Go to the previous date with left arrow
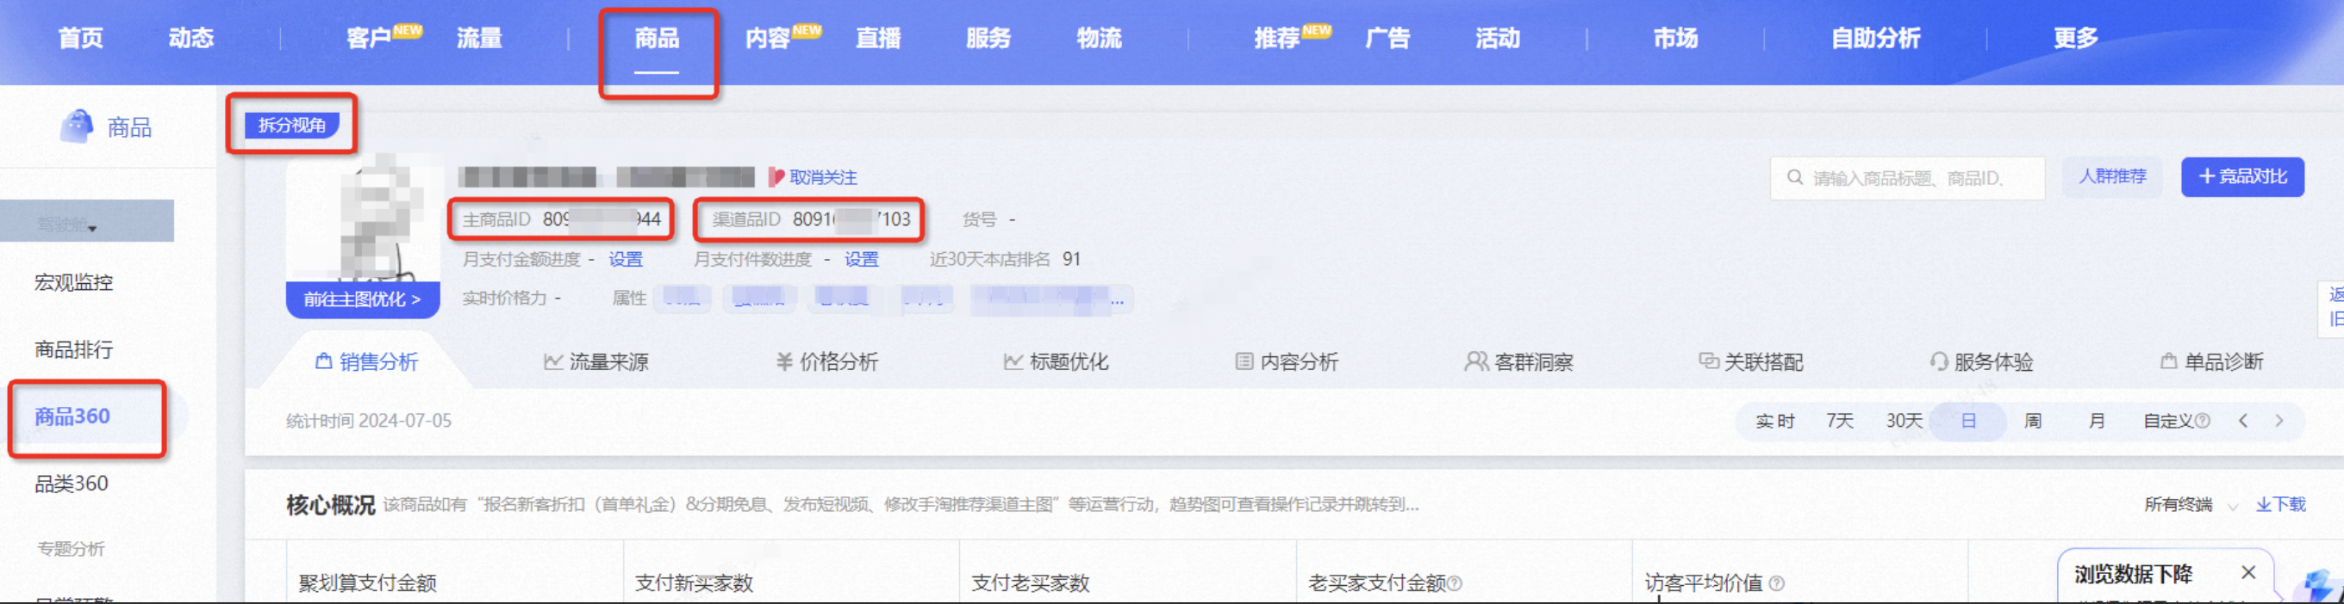Screen dimensions: 2344x604 [2243, 421]
